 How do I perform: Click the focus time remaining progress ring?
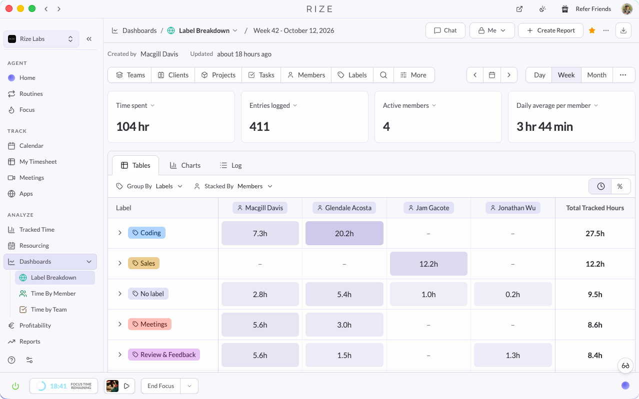point(41,386)
